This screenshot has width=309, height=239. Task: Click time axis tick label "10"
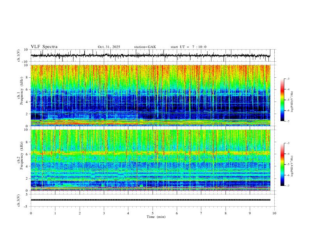pyautogui.click(x=274, y=213)
